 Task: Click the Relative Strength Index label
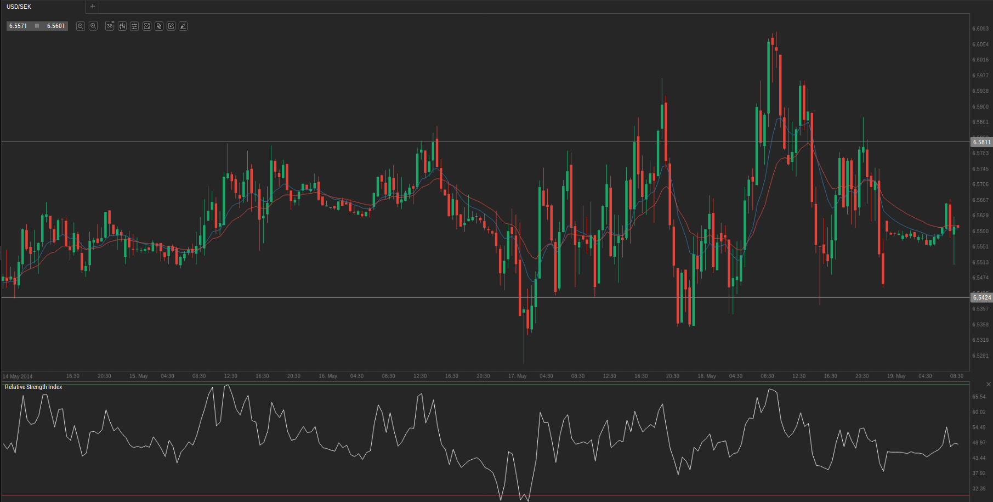point(33,387)
